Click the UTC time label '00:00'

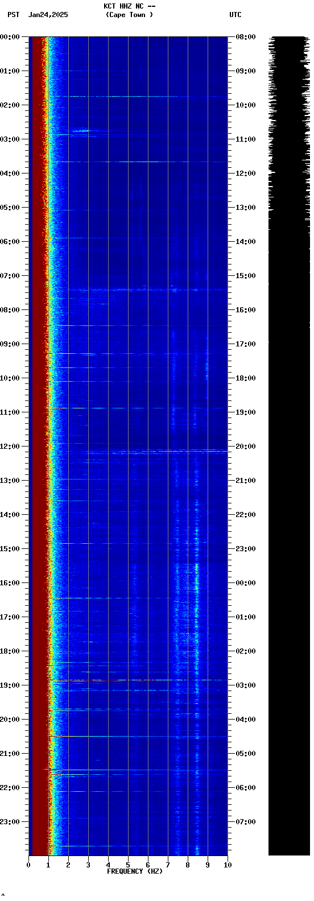point(246,583)
